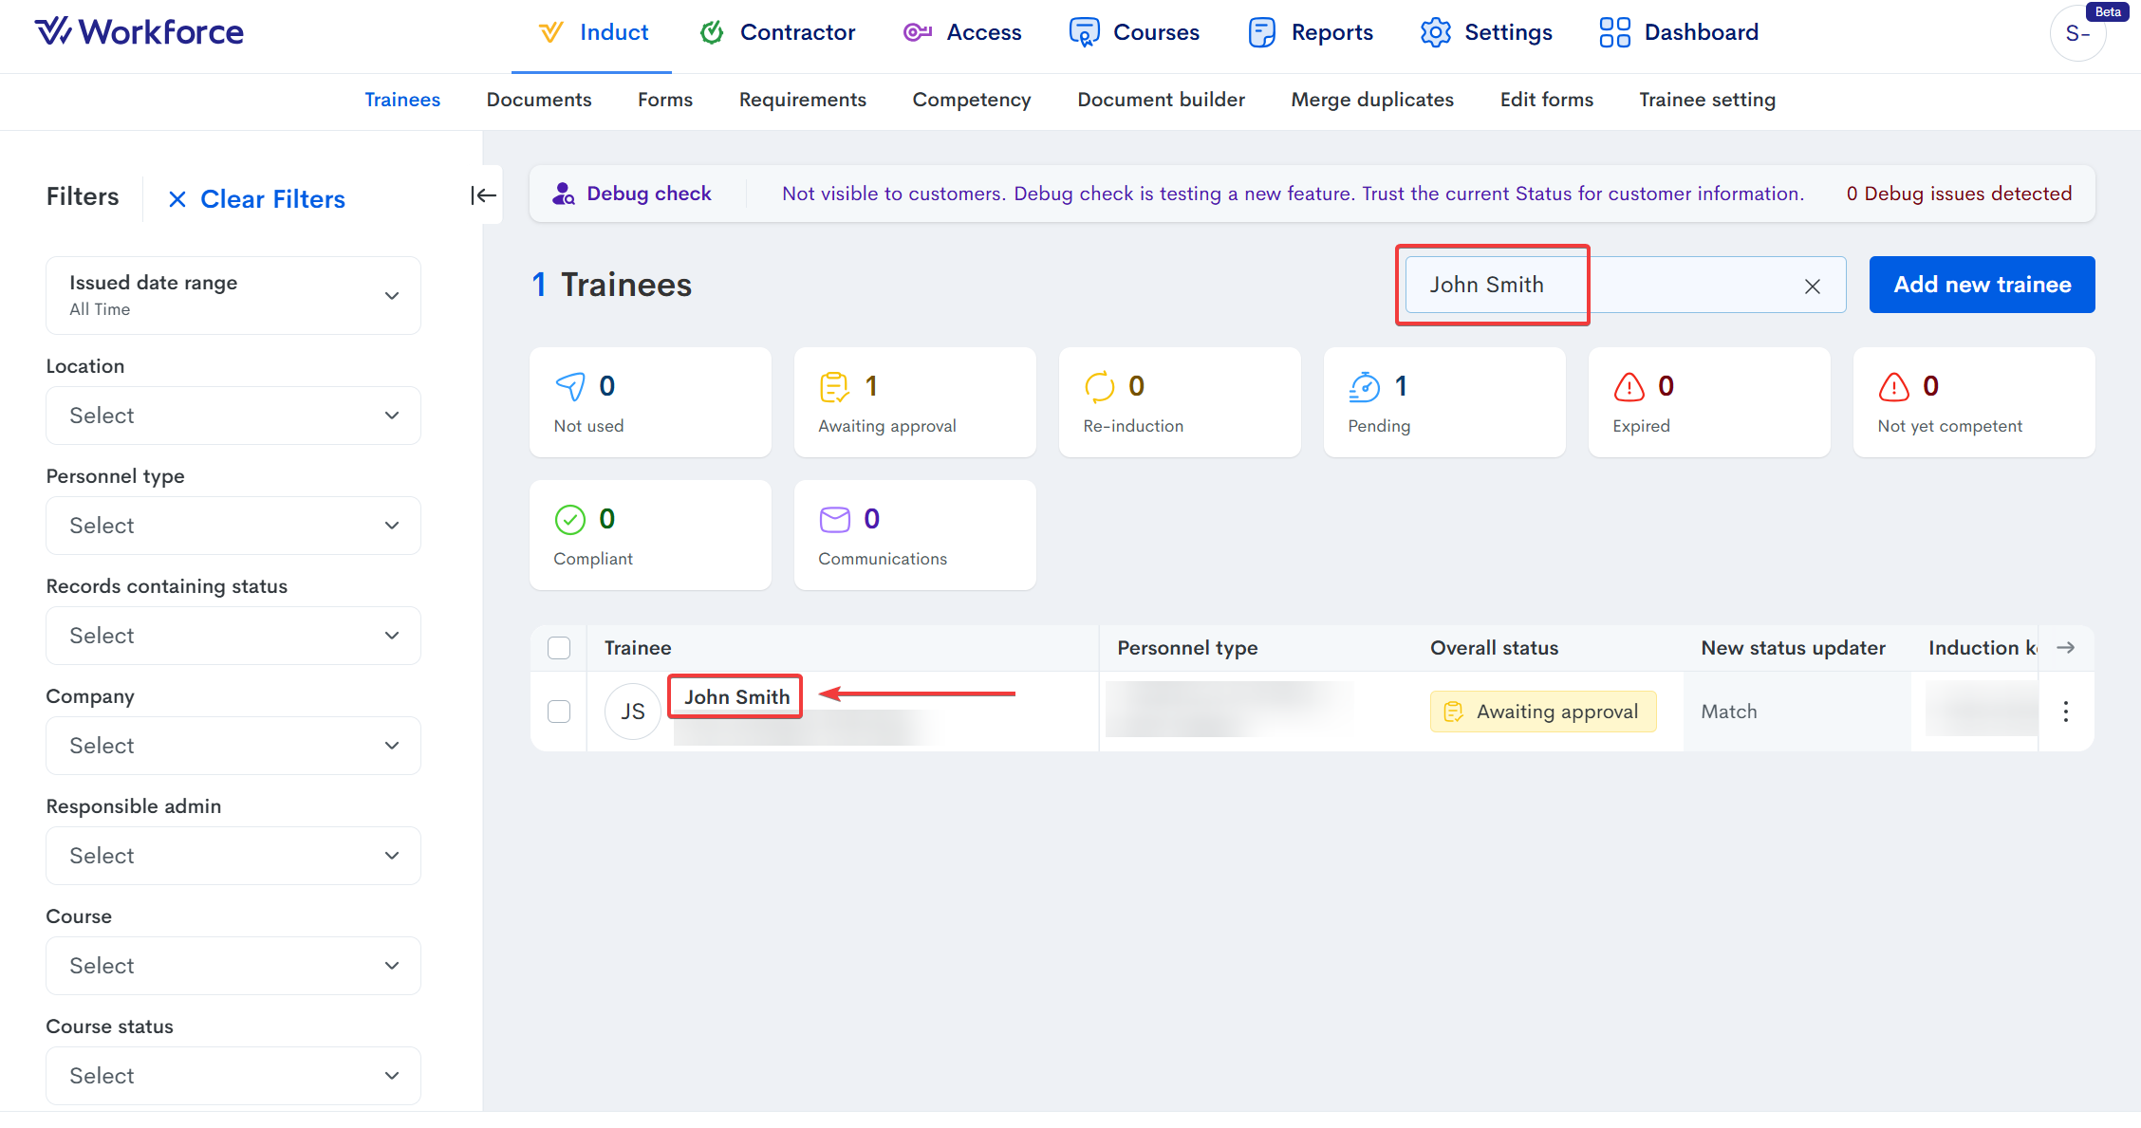Viewport: 2141px width, 1128px height.
Task: Switch to the Documents tab
Action: tap(538, 100)
